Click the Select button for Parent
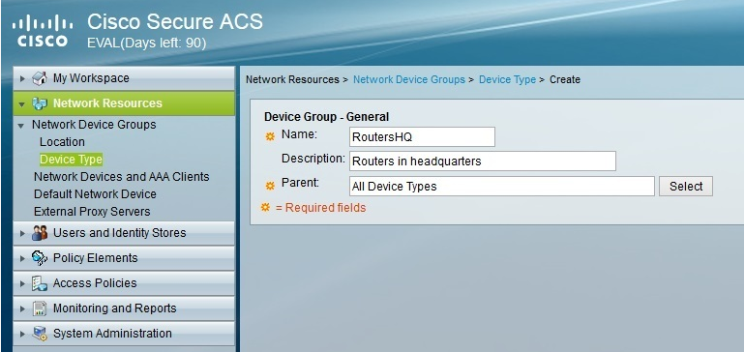This screenshot has height=352, width=745. (x=686, y=187)
